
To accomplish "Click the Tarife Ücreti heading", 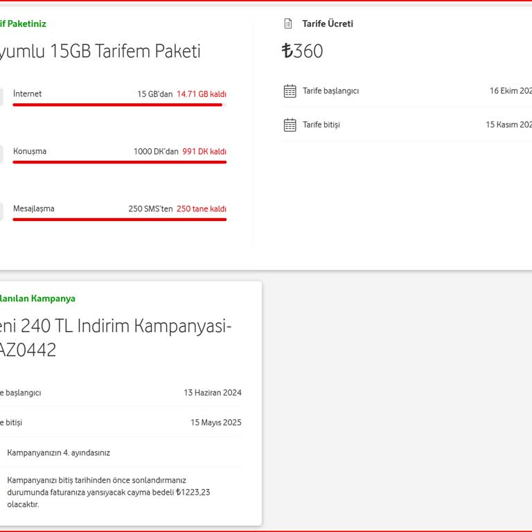I will [328, 24].
